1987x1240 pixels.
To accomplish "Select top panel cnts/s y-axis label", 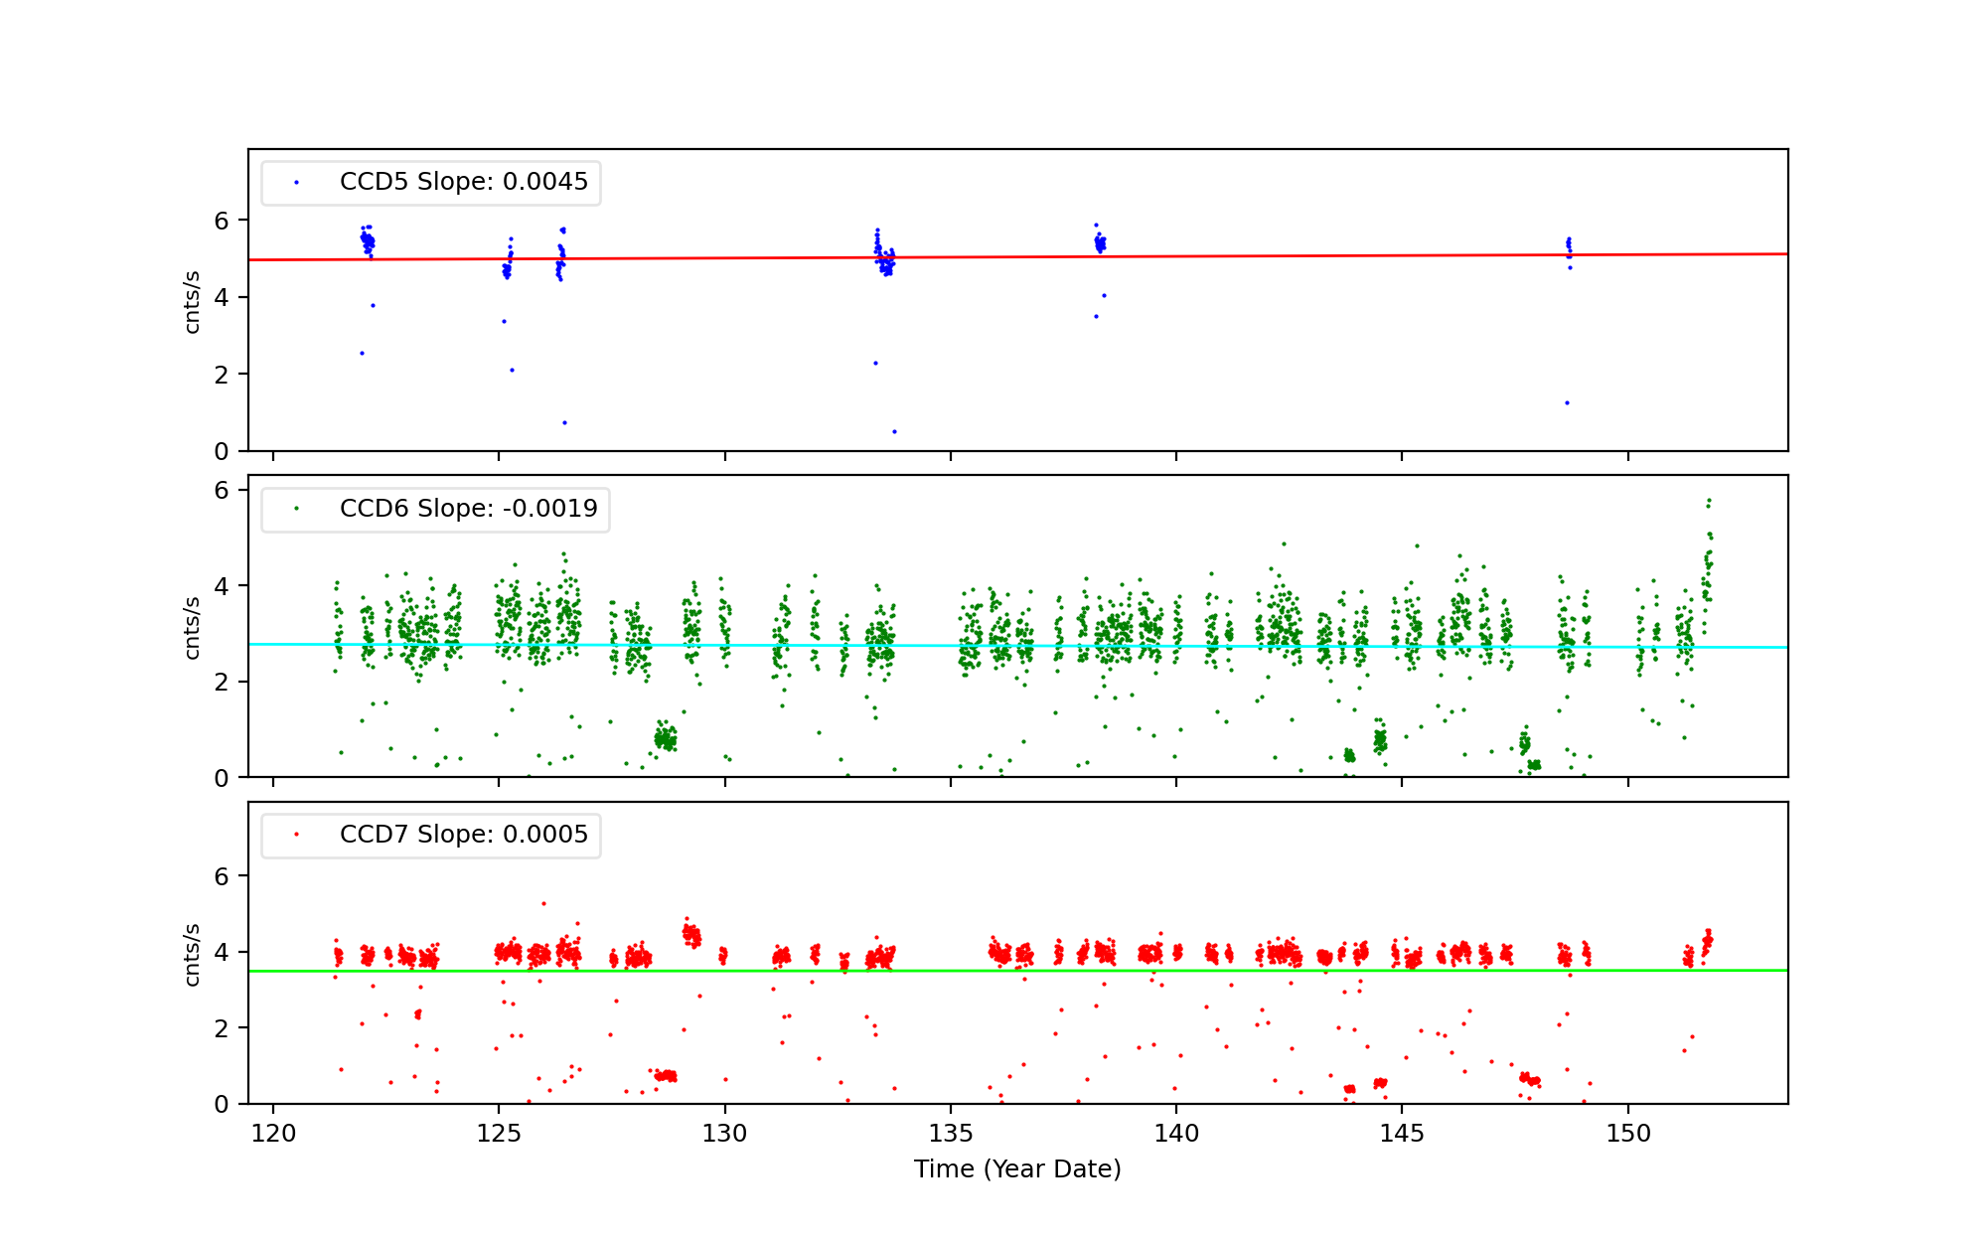I will click(193, 301).
